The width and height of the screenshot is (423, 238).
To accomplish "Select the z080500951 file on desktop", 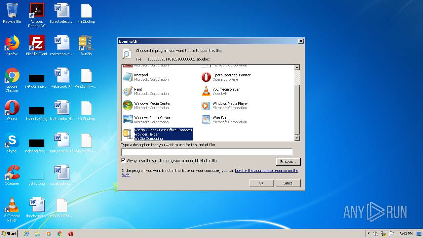I will point(61,208).
